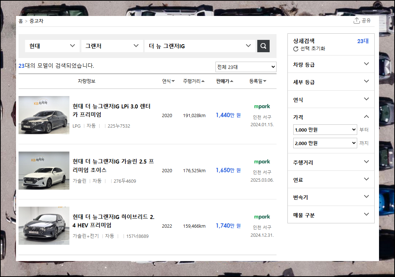Click the 23대 count in 상세검색 panel
This screenshot has height=277, width=395.
363,41
